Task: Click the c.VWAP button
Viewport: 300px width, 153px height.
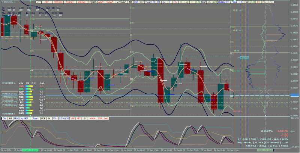Action: pyautogui.click(x=121, y=2)
